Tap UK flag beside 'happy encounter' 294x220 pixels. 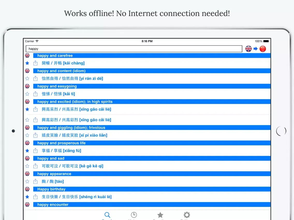(27, 205)
